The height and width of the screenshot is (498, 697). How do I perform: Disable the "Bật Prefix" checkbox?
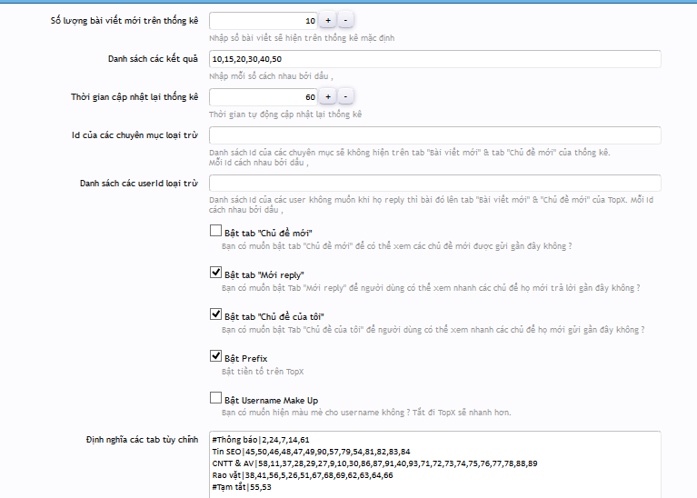pos(215,355)
